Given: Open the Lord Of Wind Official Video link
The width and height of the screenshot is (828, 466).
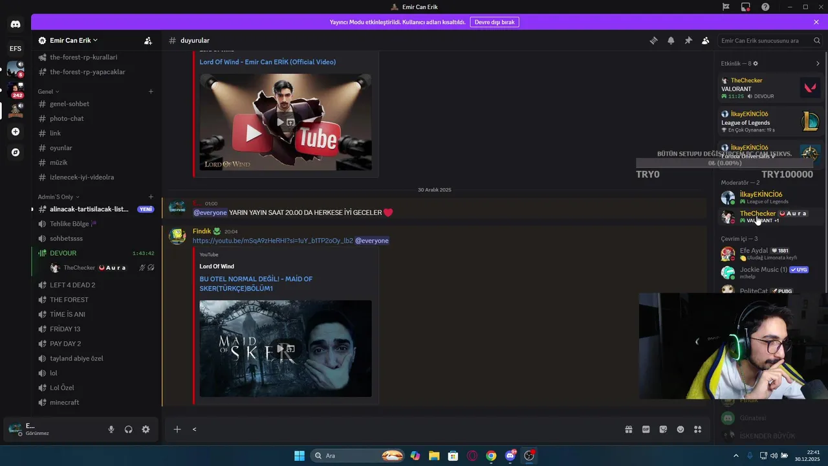Looking at the screenshot, I should tap(267, 62).
